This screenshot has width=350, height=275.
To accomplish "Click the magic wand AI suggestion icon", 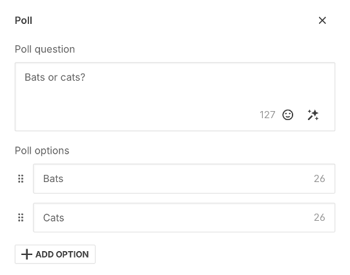I will pos(313,115).
